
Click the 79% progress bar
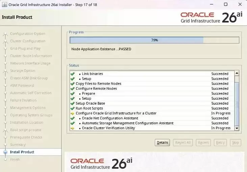(x=154, y=40)
